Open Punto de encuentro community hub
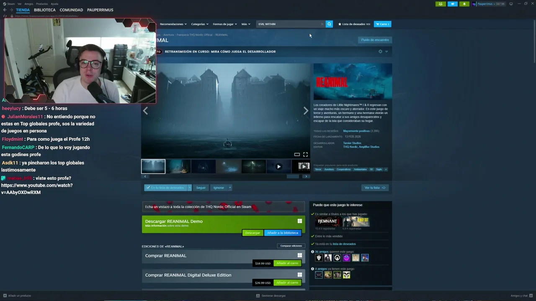536x301 pixels. pyautogui.click(x=375, y=40)
